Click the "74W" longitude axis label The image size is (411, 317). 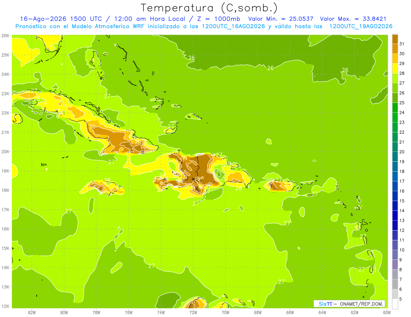(x=161, y=312)
